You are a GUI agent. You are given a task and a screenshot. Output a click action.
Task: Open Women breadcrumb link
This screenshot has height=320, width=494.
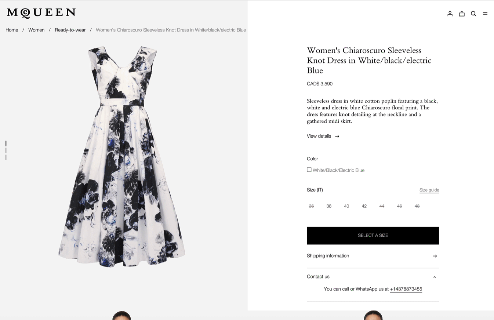coord(36,30)
